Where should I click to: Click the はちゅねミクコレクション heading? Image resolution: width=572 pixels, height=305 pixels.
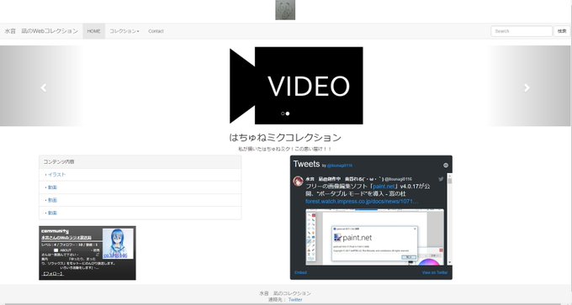pos(285,138)
